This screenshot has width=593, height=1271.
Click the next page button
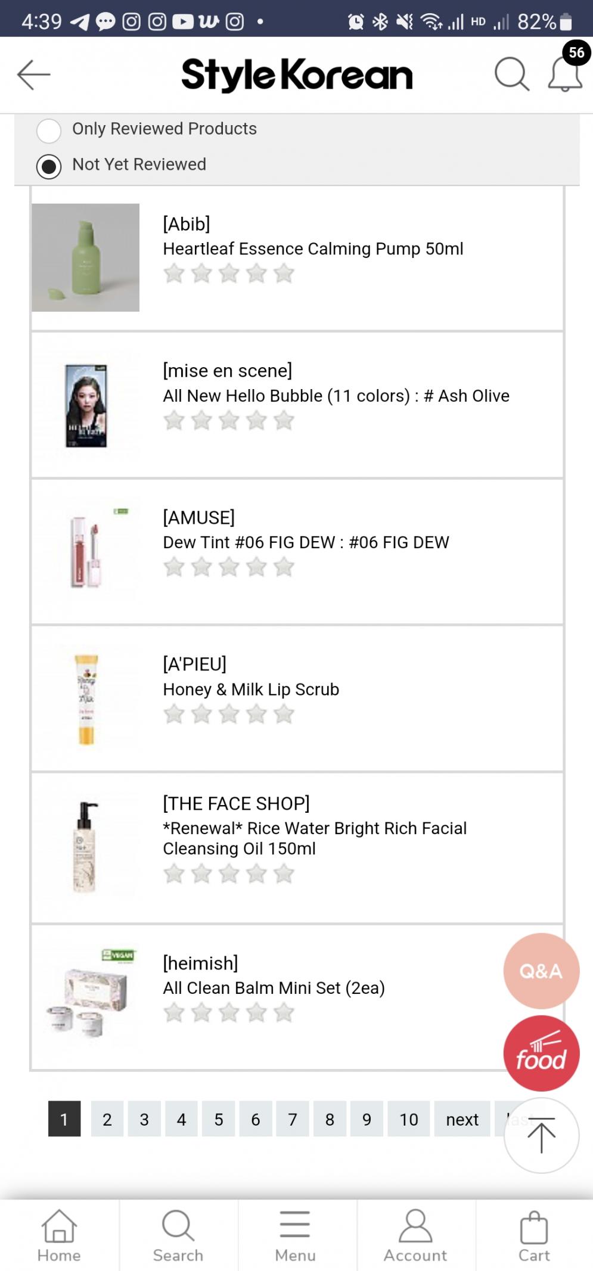pos(462,1120)
